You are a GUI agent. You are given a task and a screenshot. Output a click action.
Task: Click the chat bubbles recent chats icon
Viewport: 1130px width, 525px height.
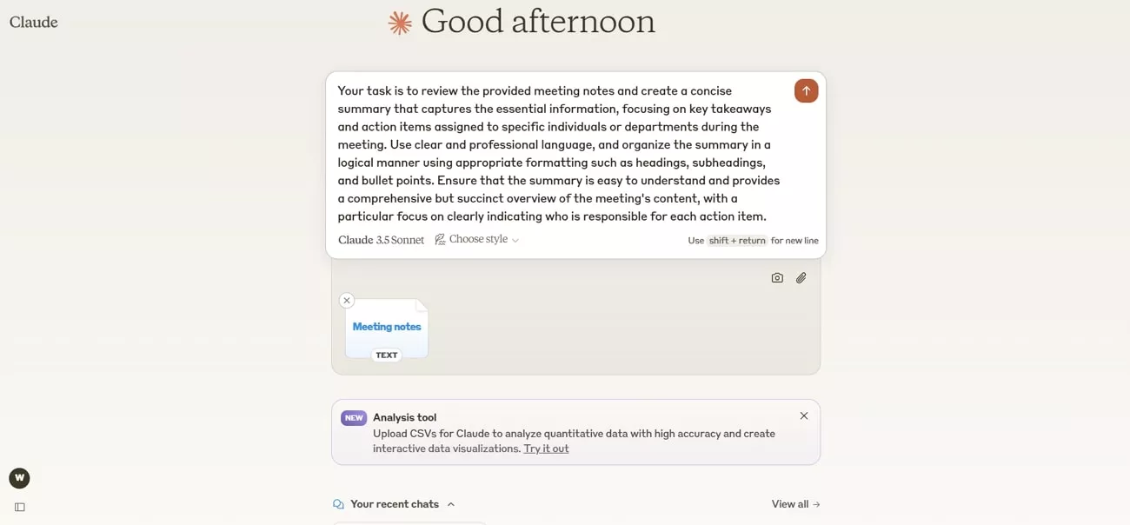click(x=338, y=504)
